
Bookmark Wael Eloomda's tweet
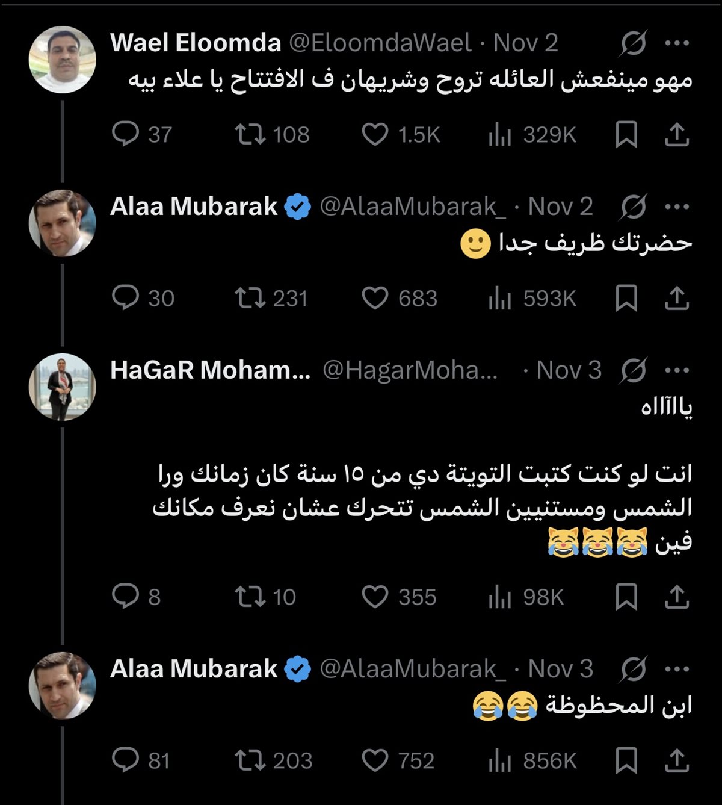[626, 134]
